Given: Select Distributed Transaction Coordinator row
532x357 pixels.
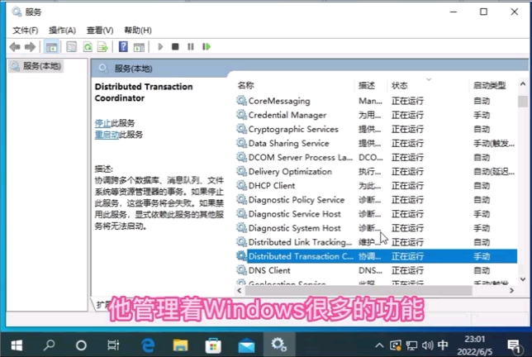Looking at the screenshot, I should [x=377, y=256].
